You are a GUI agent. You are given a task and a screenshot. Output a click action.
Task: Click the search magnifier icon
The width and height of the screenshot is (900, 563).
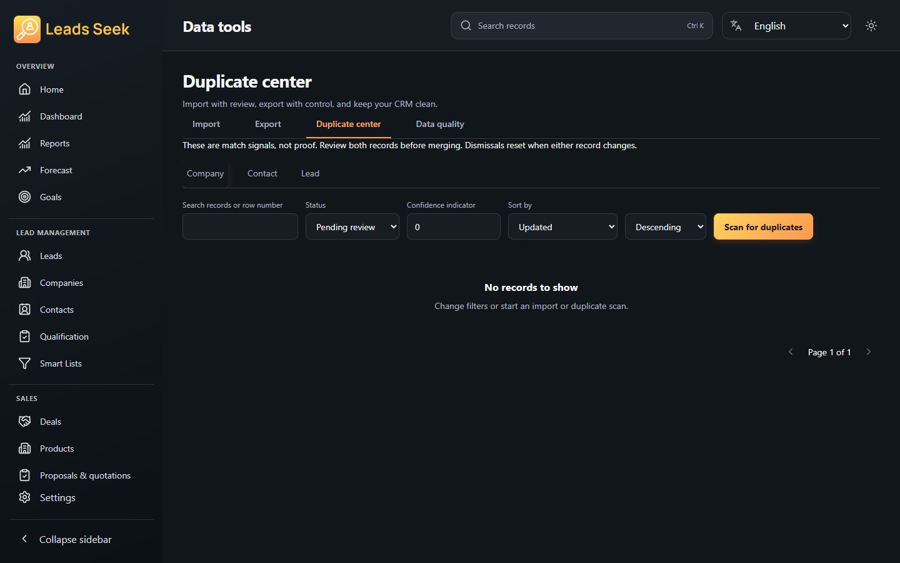point(466,26)
